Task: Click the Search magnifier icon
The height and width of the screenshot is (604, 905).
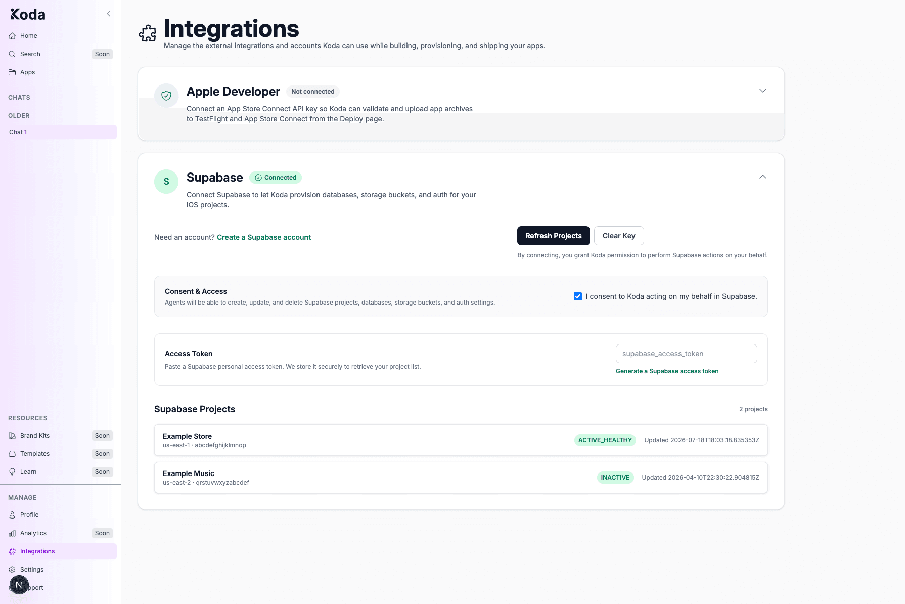Action: click(12, 54)
